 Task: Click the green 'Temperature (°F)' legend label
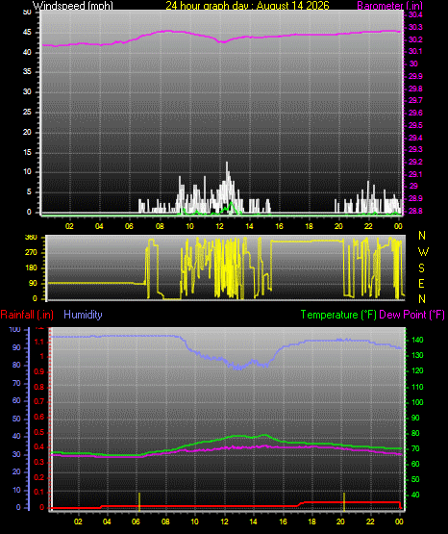338,315
